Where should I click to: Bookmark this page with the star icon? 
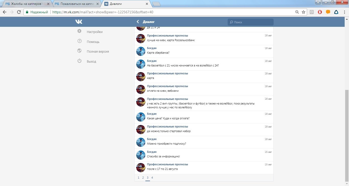tap(304, 12)
